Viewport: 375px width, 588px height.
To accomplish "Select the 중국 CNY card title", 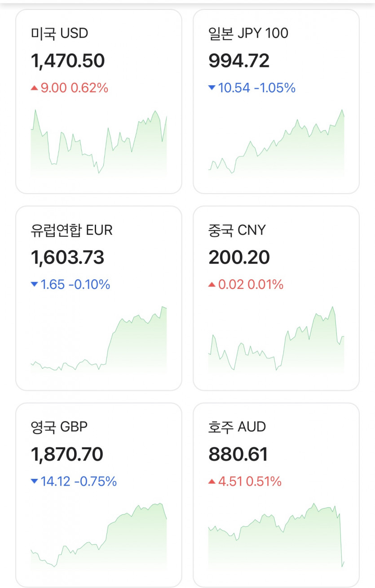I will [237, 230].
